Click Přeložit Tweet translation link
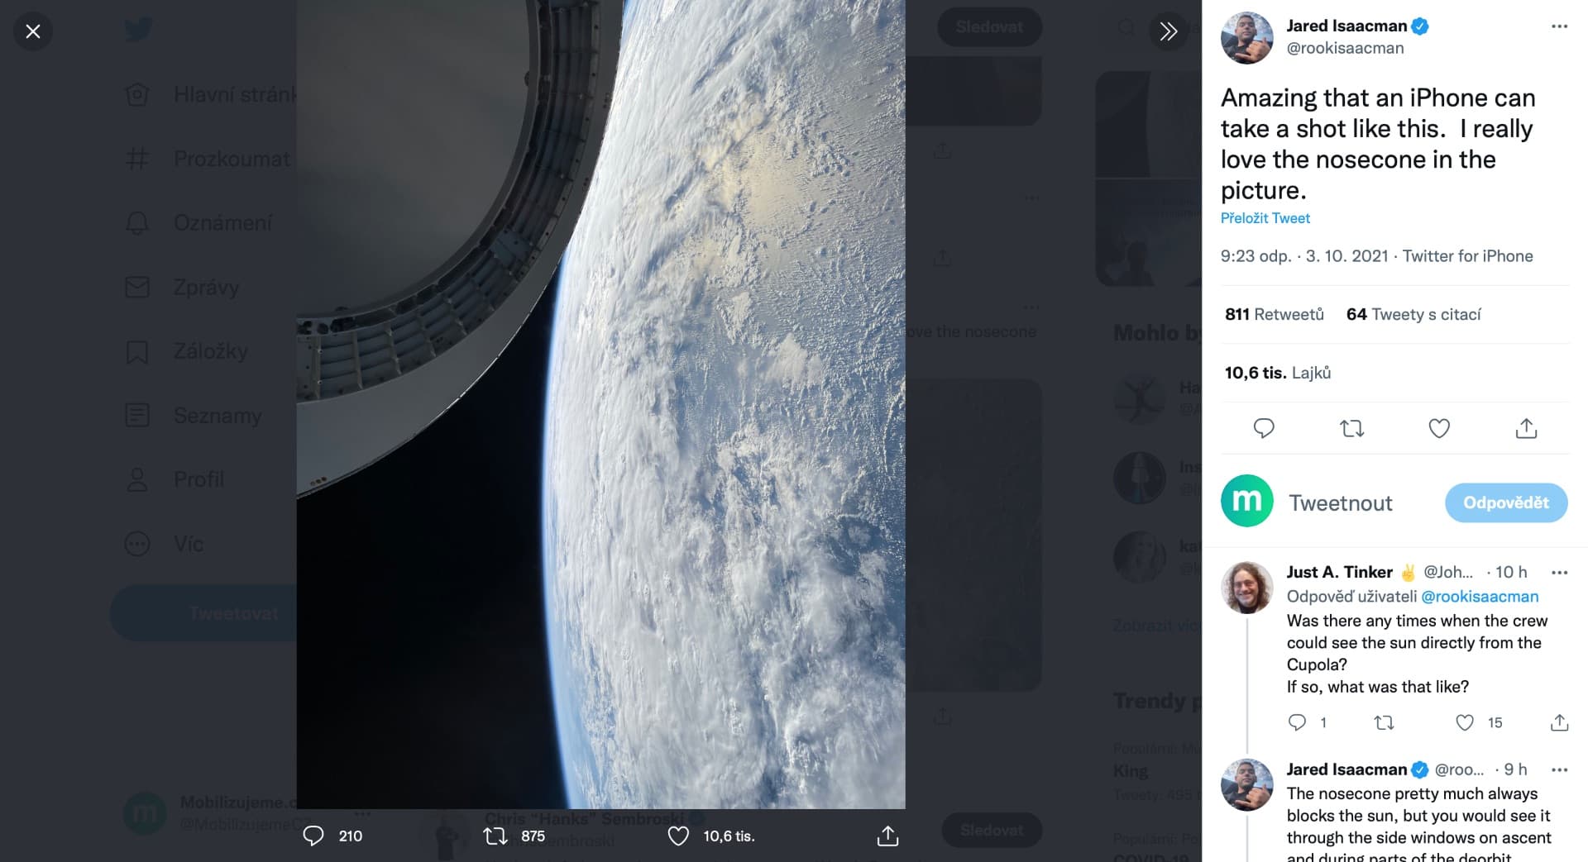 point(1265,218)
